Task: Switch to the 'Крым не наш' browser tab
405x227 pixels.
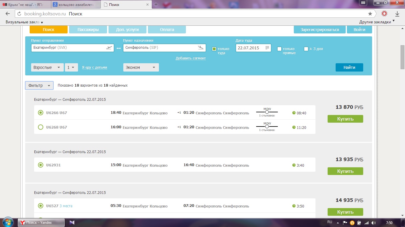Action: coord(25,4)
